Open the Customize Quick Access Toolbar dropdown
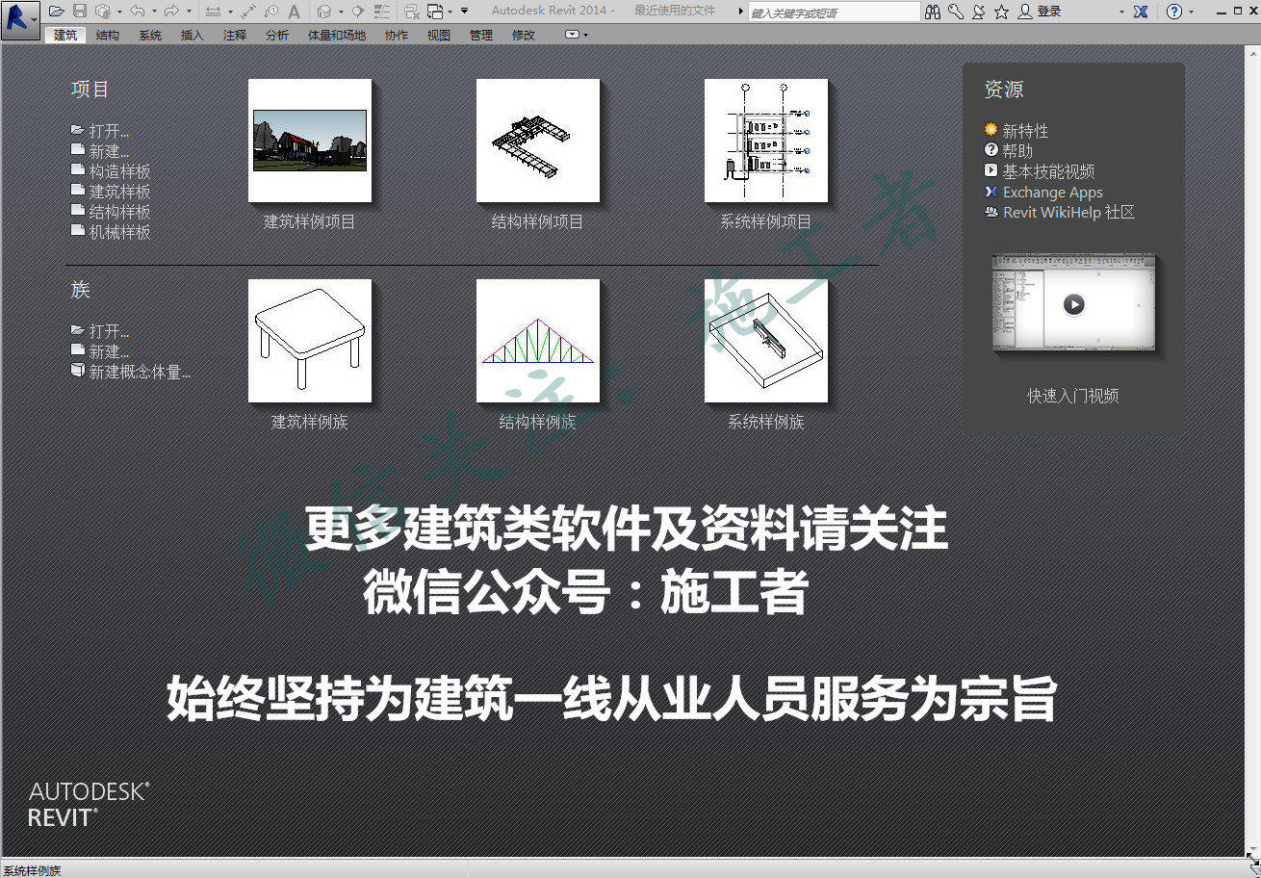 pos(464,11)
